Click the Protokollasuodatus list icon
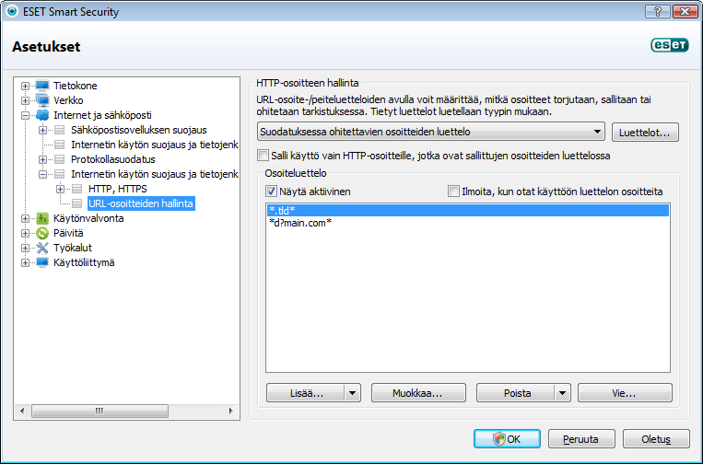 pos(60,159)
